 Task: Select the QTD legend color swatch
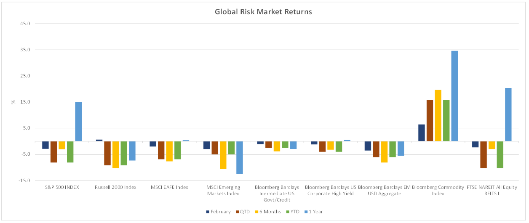point(237,212)
